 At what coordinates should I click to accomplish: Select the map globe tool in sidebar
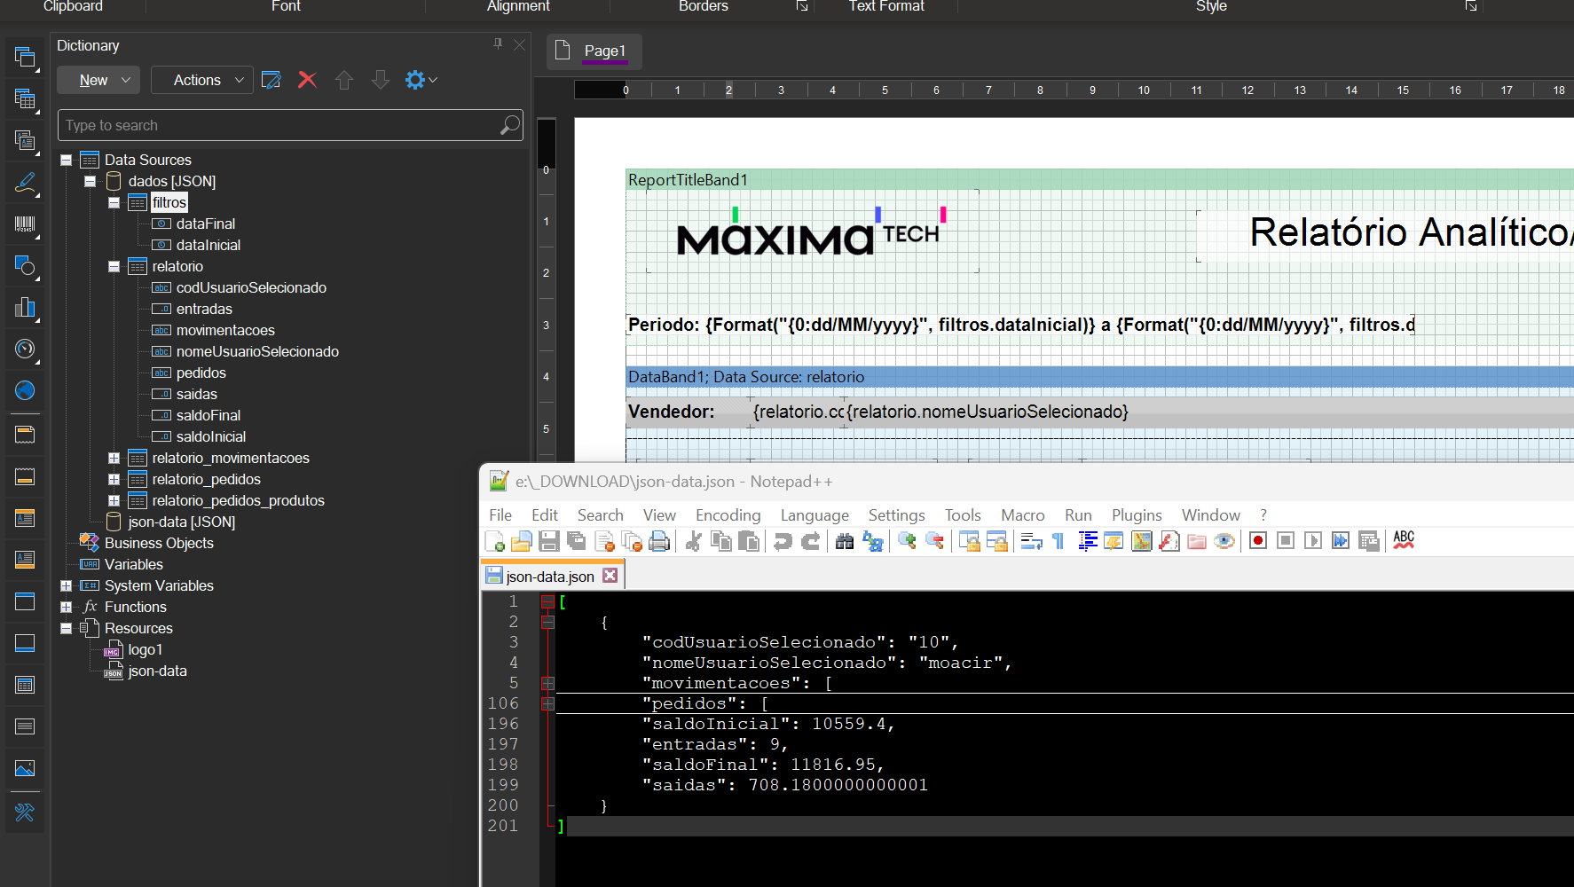(x=25, y=390)
